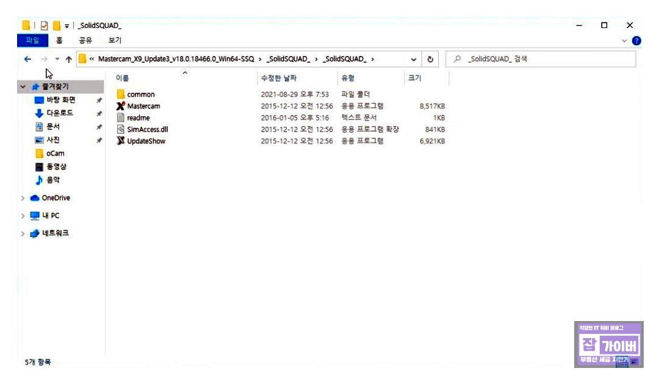The width and height of the screenshot is (659, 385).
Task: Expand the 네트워크 tree node
Action: point(23,233)
